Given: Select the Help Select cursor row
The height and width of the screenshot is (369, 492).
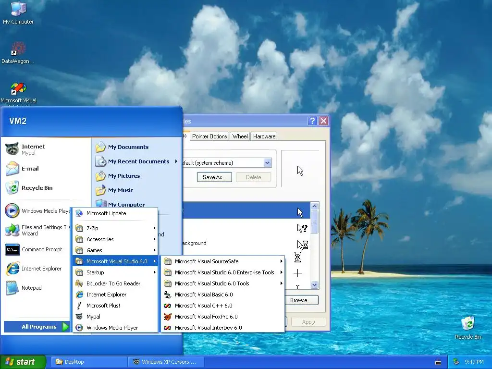Looking at the screenshot, I should [246, 228].
